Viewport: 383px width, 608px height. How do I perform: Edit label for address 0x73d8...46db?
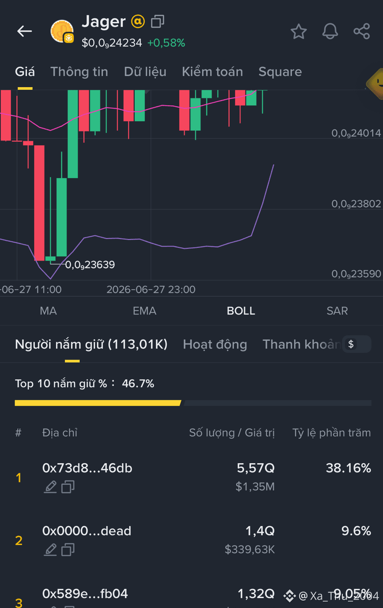(50, 487)
